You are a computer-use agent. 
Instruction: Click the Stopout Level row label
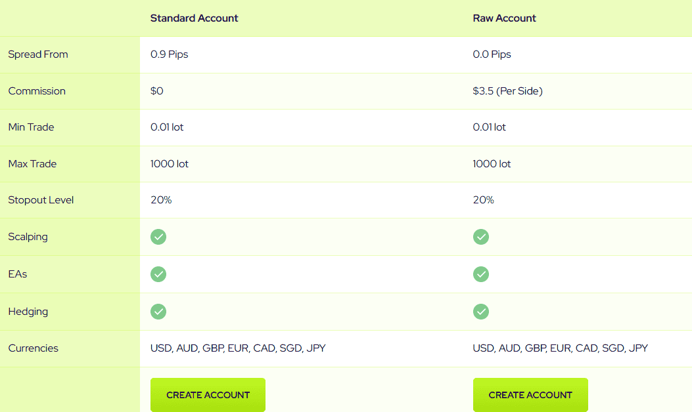(41, 200)
